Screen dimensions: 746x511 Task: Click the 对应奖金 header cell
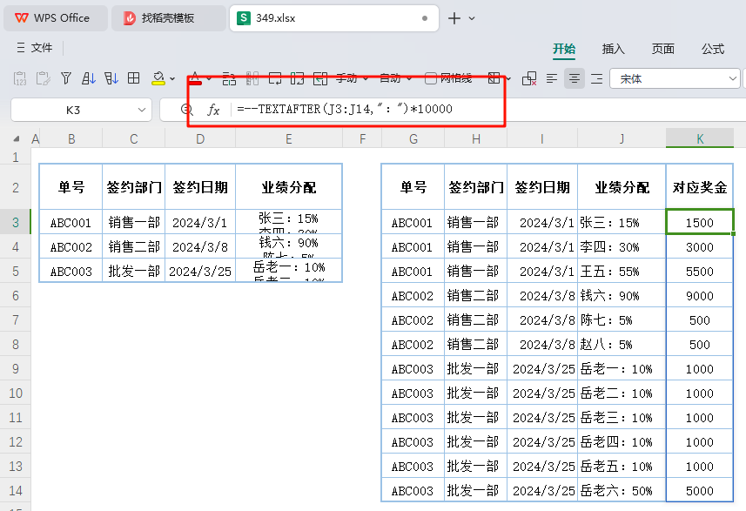tap(699, 187)
